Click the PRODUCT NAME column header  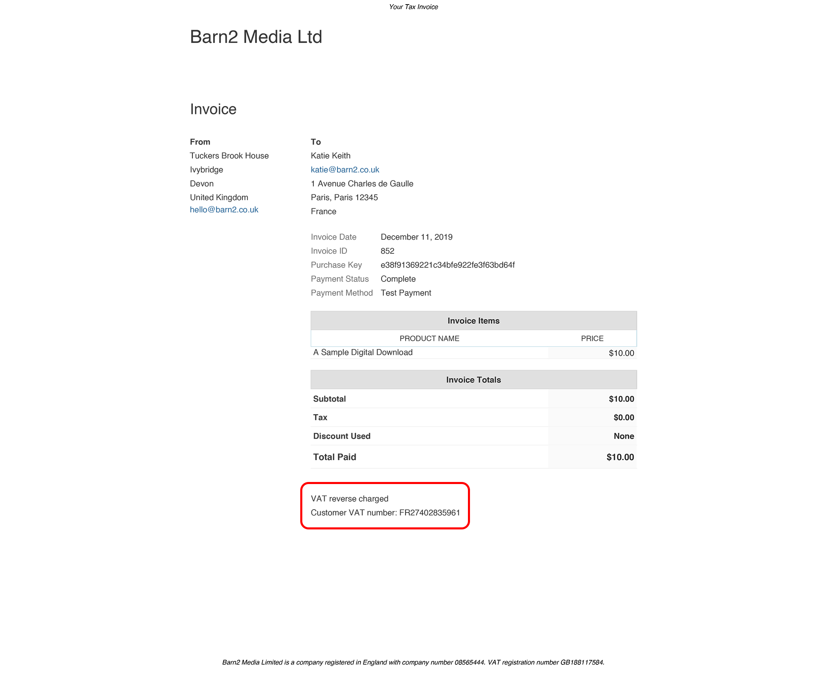429,338
